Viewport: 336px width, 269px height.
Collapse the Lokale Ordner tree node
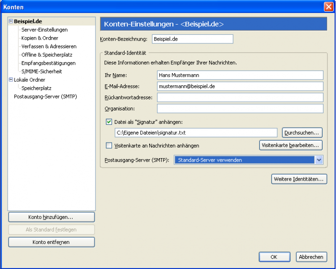(11, 80)
